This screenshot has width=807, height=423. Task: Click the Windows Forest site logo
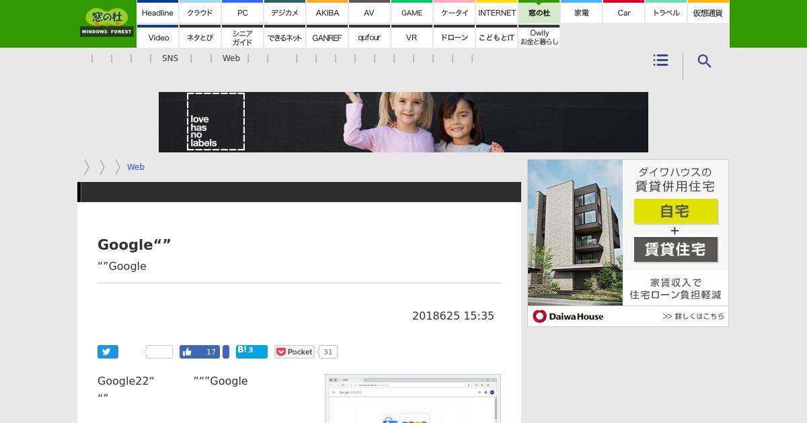(107, 22)
